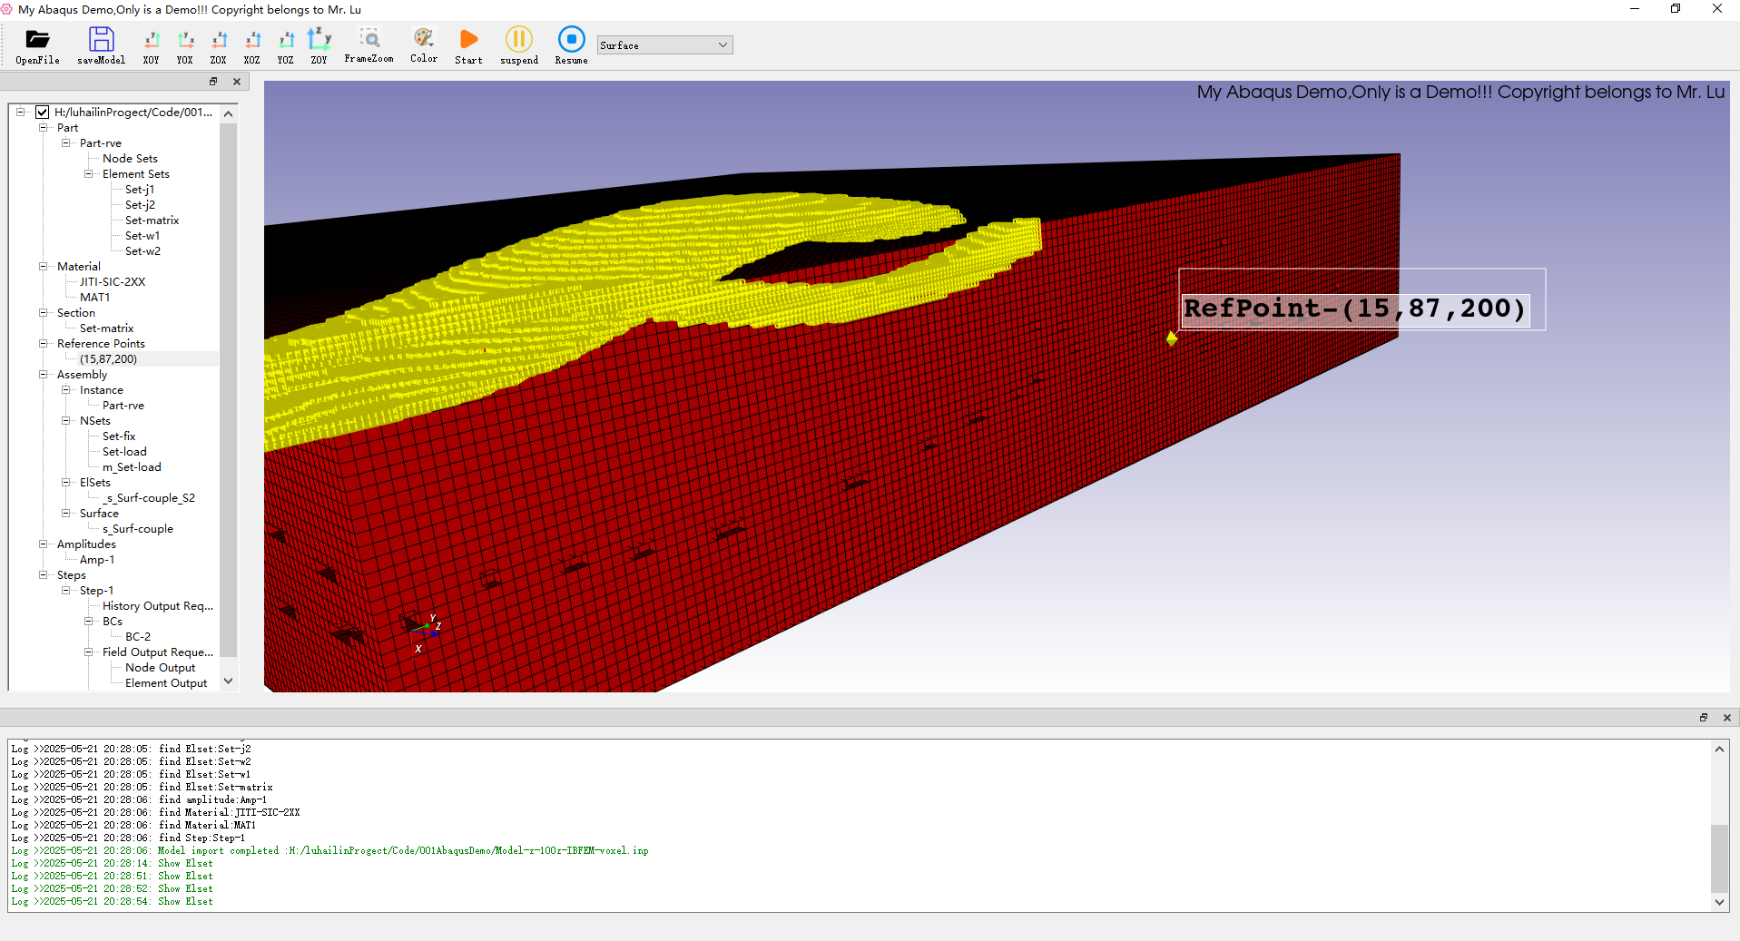Collapse the BCs tree node

click(88, 622)
